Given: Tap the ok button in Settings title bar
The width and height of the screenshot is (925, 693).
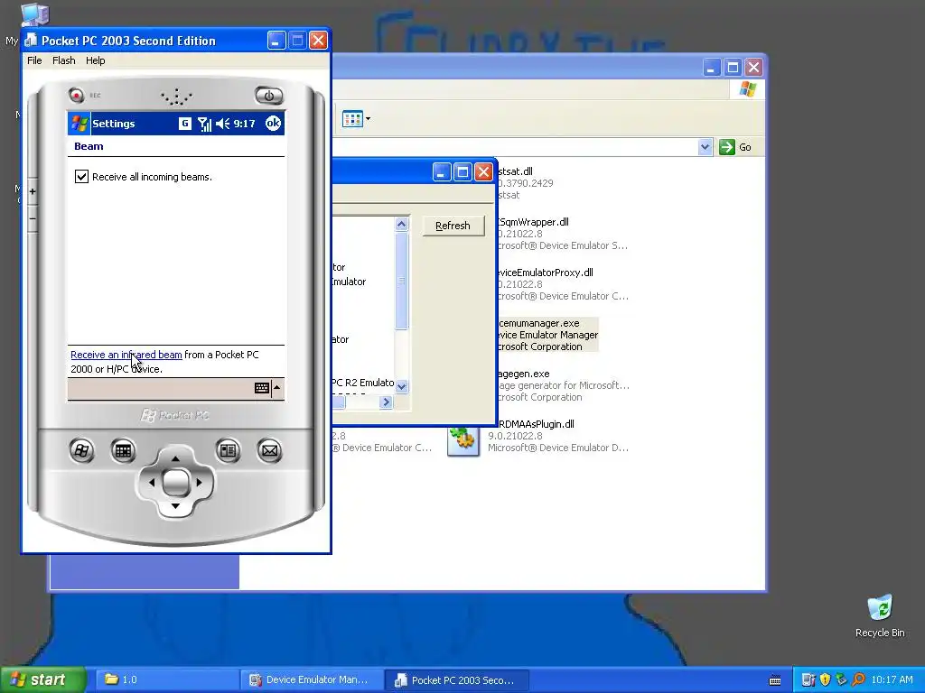Looking at the screenshot, I should [x=273, y=123].
